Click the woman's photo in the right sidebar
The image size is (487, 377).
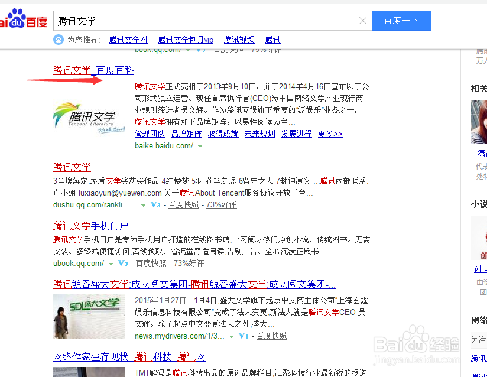(479, 122)
